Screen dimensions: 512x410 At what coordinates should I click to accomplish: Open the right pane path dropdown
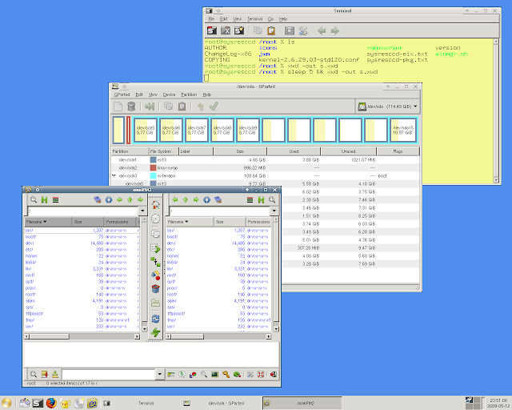pos(274,211)
